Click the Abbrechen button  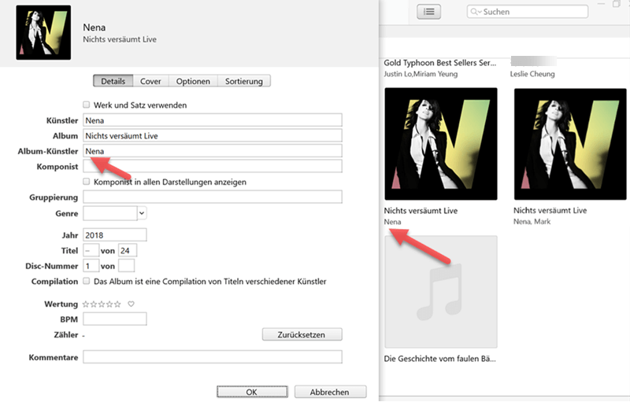coord(330,392)
